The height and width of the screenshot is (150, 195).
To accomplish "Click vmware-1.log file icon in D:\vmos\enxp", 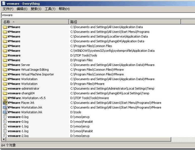I will pos(5,126).
